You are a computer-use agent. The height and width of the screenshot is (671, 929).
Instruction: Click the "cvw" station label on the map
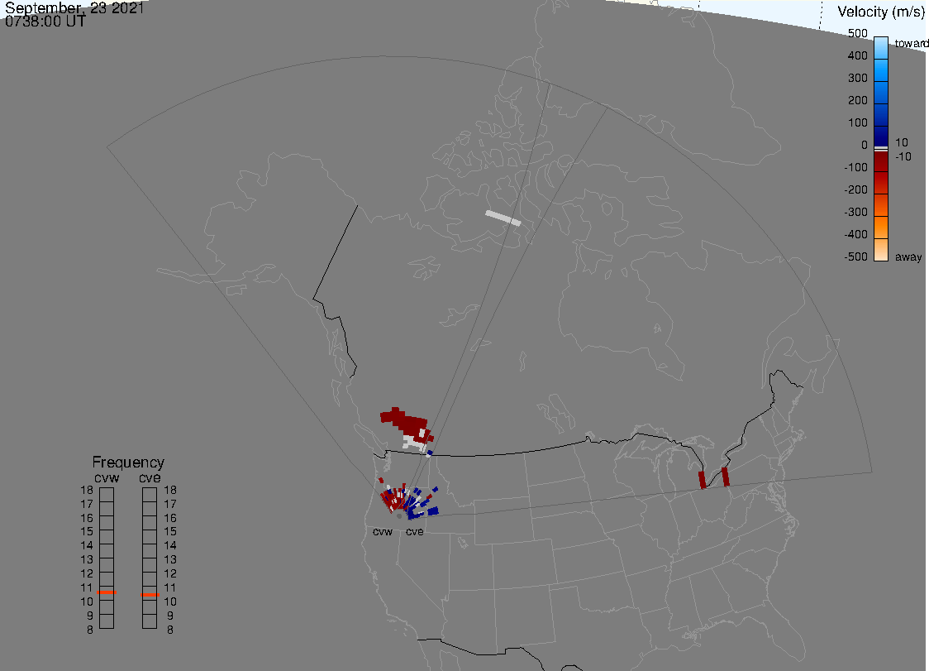pyautogui.click(x=383, y=531)
